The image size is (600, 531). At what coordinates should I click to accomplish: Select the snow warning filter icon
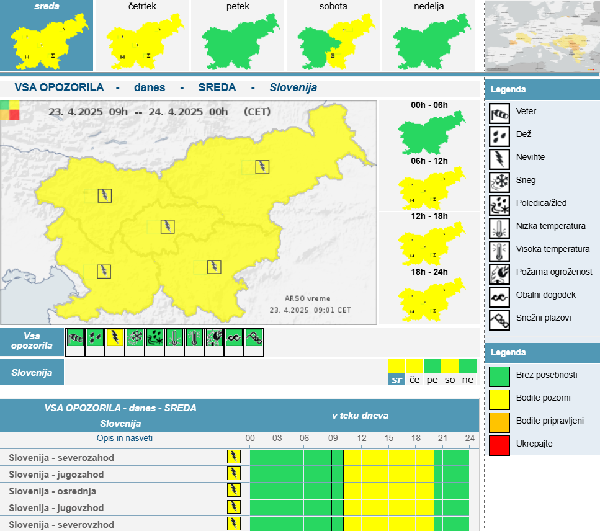click(x=135, y=338)
